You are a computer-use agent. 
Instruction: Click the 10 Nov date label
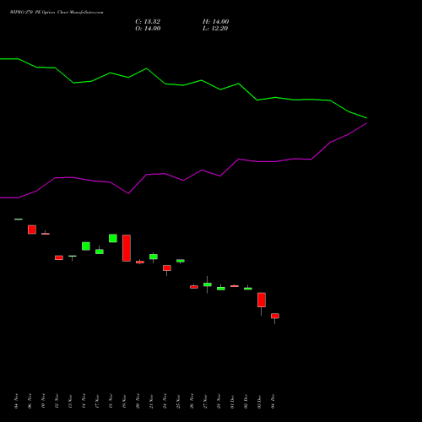(43, 401)
